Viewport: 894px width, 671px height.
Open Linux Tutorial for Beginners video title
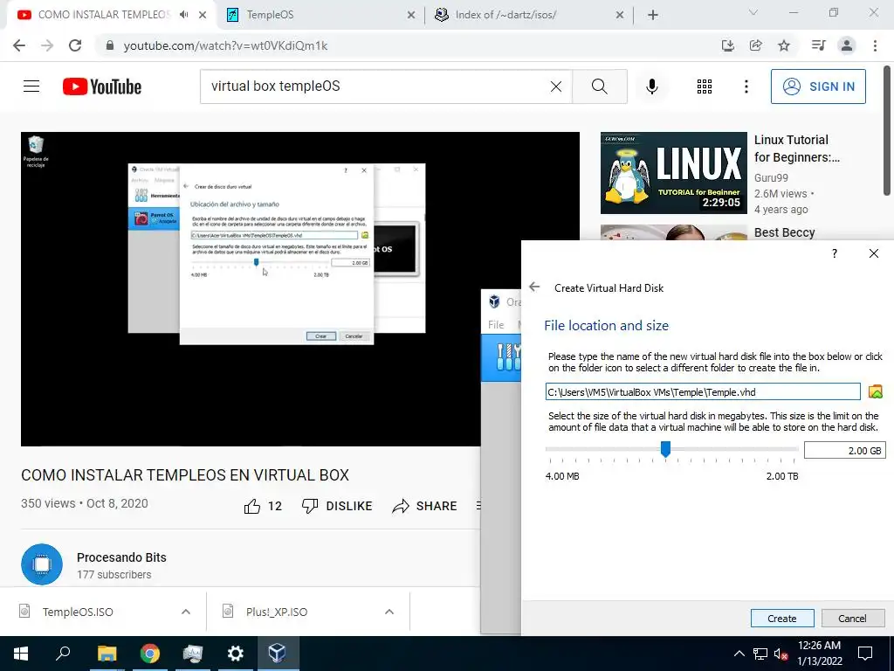click(x=796, y=149)
